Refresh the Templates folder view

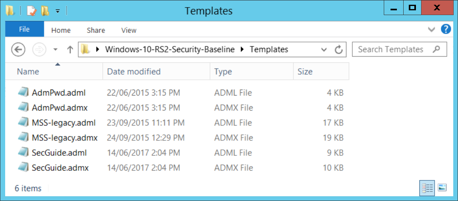(339, 50)
